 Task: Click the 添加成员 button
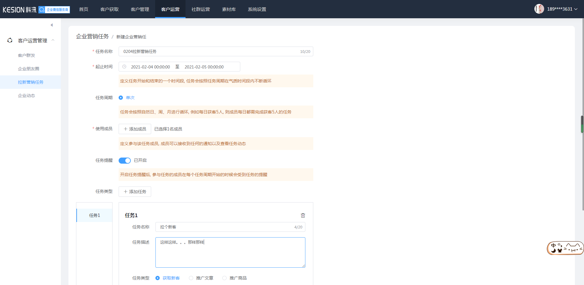tap(135, 129)
